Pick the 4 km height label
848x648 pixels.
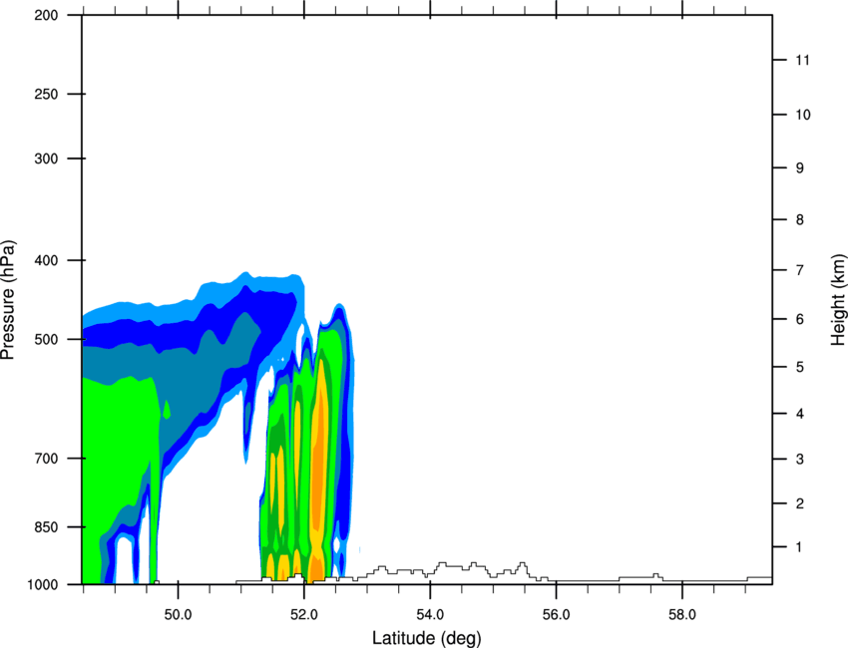pyautogui.click(x=799, y=414)
